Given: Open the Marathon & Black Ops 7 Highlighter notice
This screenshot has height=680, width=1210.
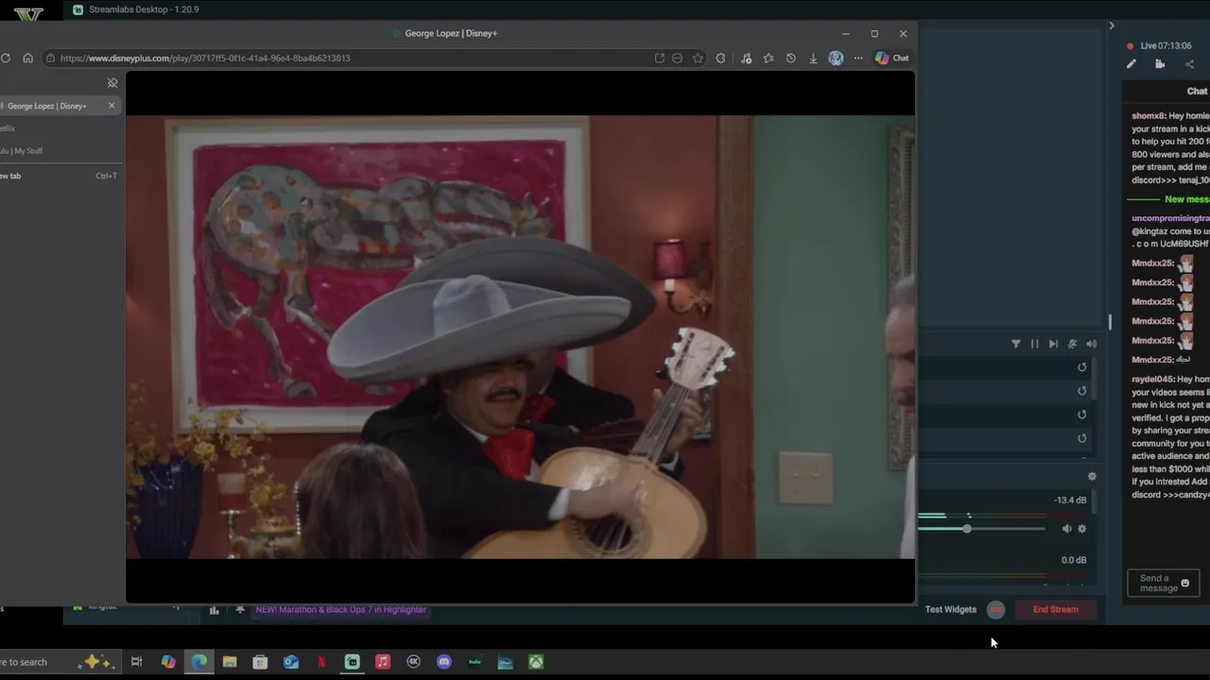Looking at the screenshot, I should coord(340,609).
